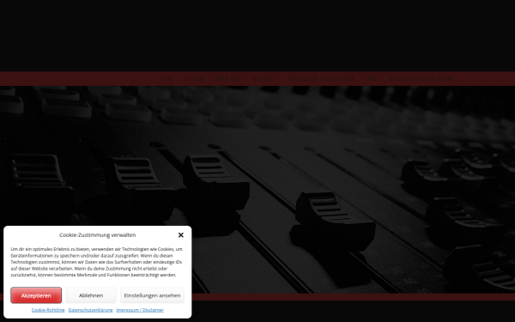Open the Cookie-Richtlinie link
The image size is (515, 322).
tap(48, 310)
